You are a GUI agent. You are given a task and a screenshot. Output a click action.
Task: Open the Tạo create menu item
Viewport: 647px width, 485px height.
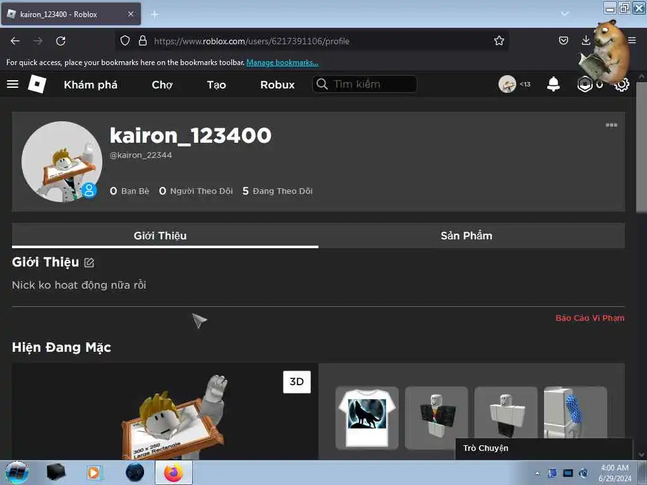coord(216,85)
